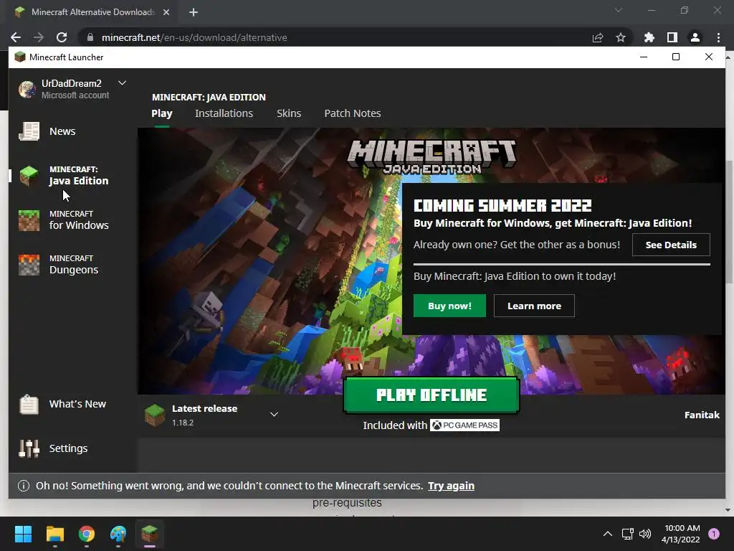Open a new Chrome tab
734x551 pixels.
click(194, 12)
